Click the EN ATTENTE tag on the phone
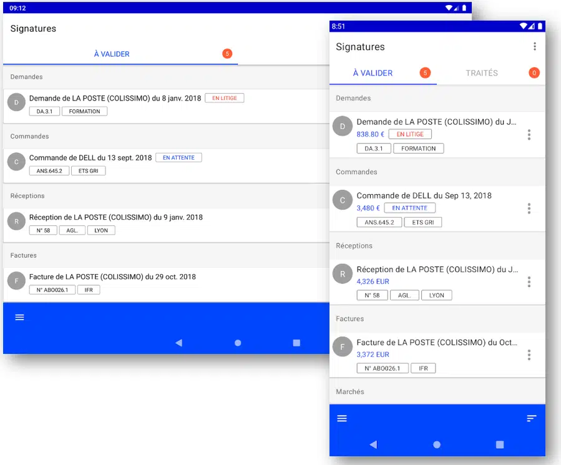Viewport: 561px width, 465px height. [x=409, y=208]
